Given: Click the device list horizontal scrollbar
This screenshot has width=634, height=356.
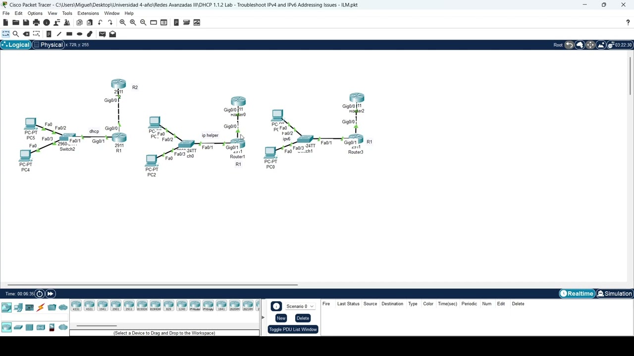Looking at the screenshot, I should [x=97, y=326].
